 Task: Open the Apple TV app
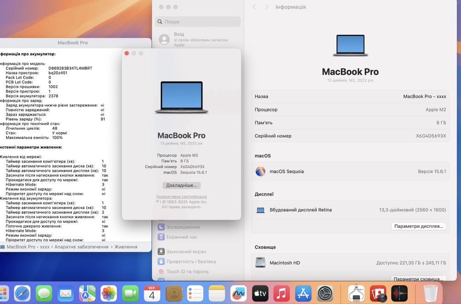pyautogui.click(x=260, y=293)
